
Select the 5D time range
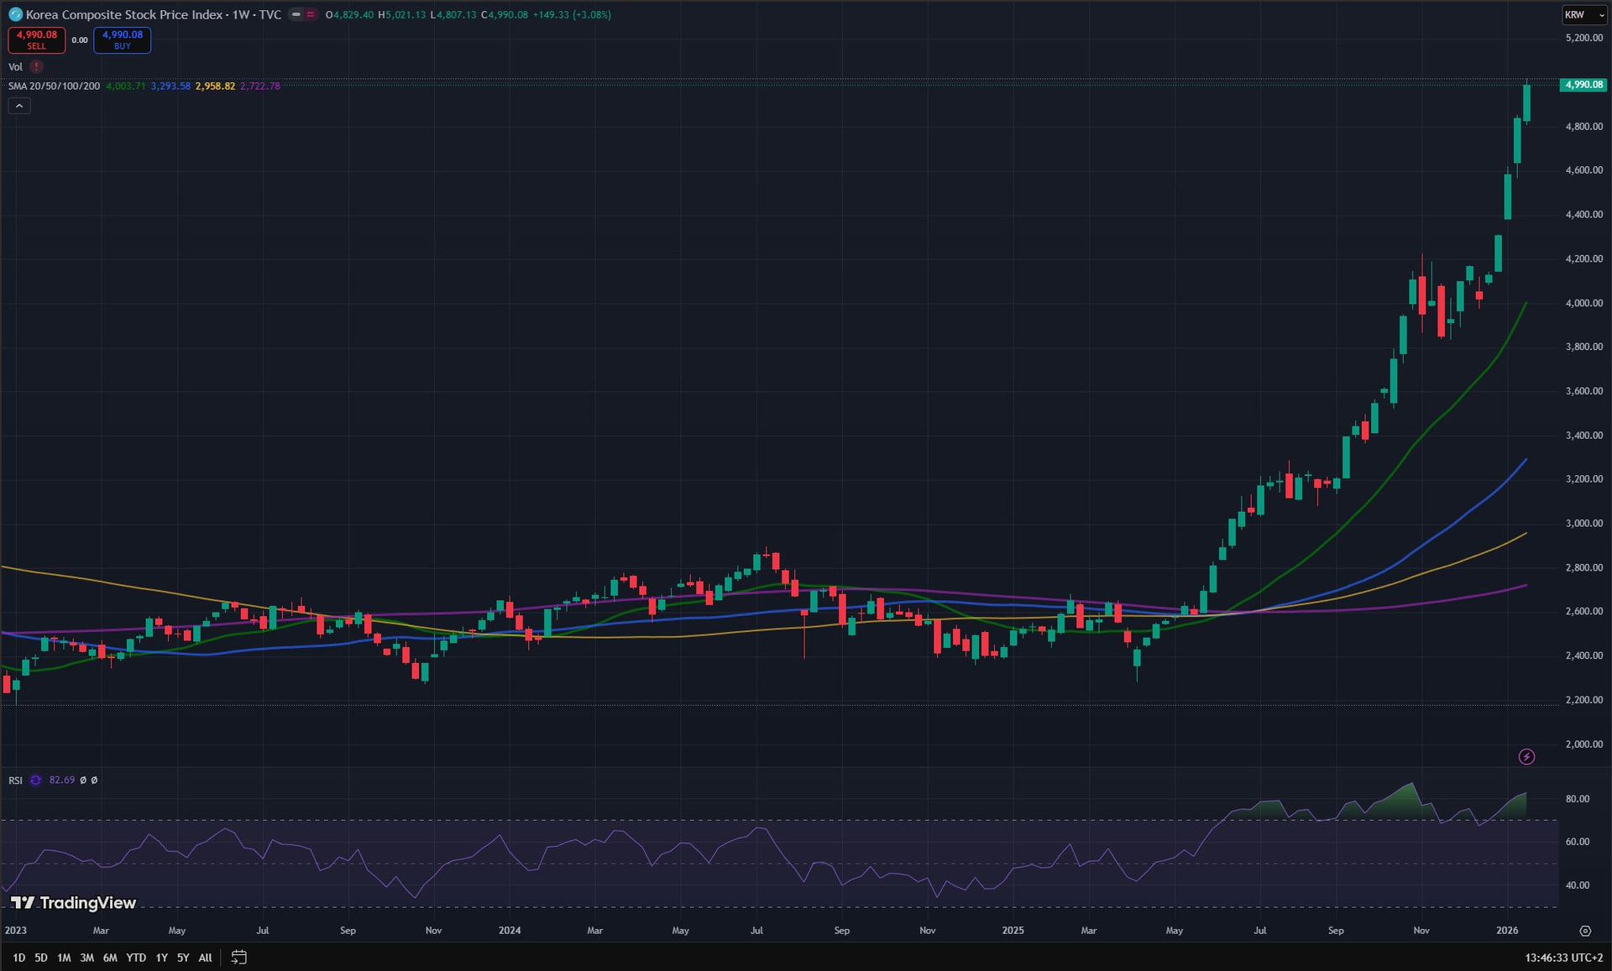coord(41,958)
